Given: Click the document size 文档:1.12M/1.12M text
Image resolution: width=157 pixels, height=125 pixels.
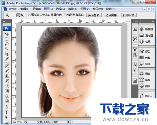Looking at the screenshot, I should coord(48,122).
